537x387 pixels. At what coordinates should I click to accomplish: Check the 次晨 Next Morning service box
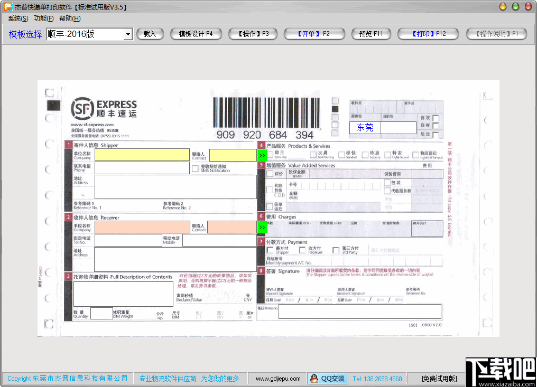(313, 155)
